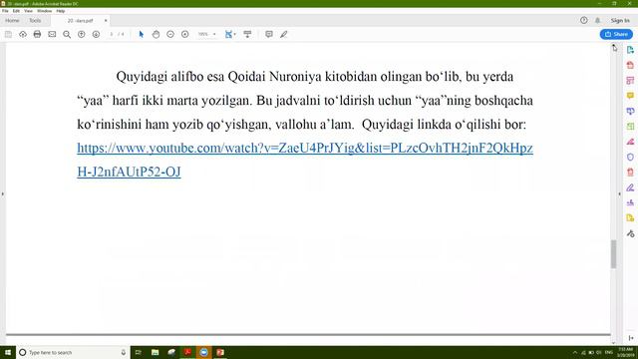
Task: Click the Adobe Acrobat taskbar icon
Action: (187, 352)
